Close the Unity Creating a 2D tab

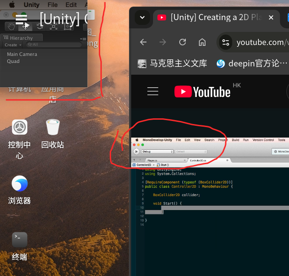271,17
